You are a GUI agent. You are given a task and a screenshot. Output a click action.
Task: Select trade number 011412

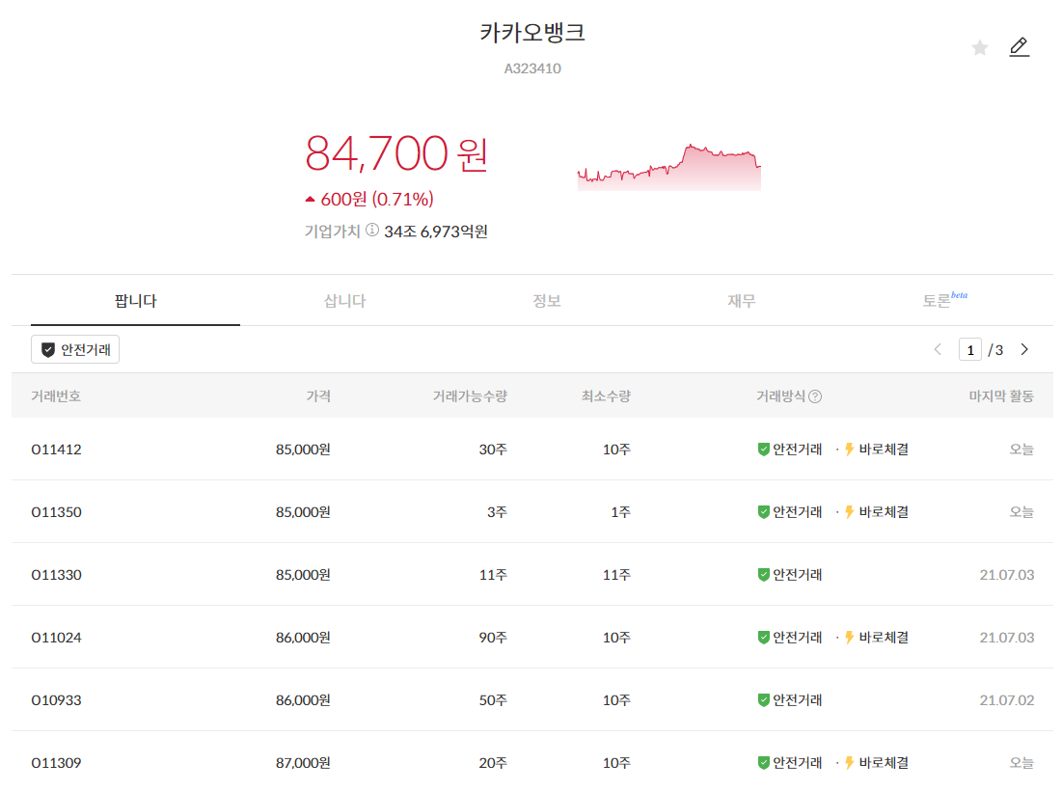pyautogui.click(x=56, y=450)
